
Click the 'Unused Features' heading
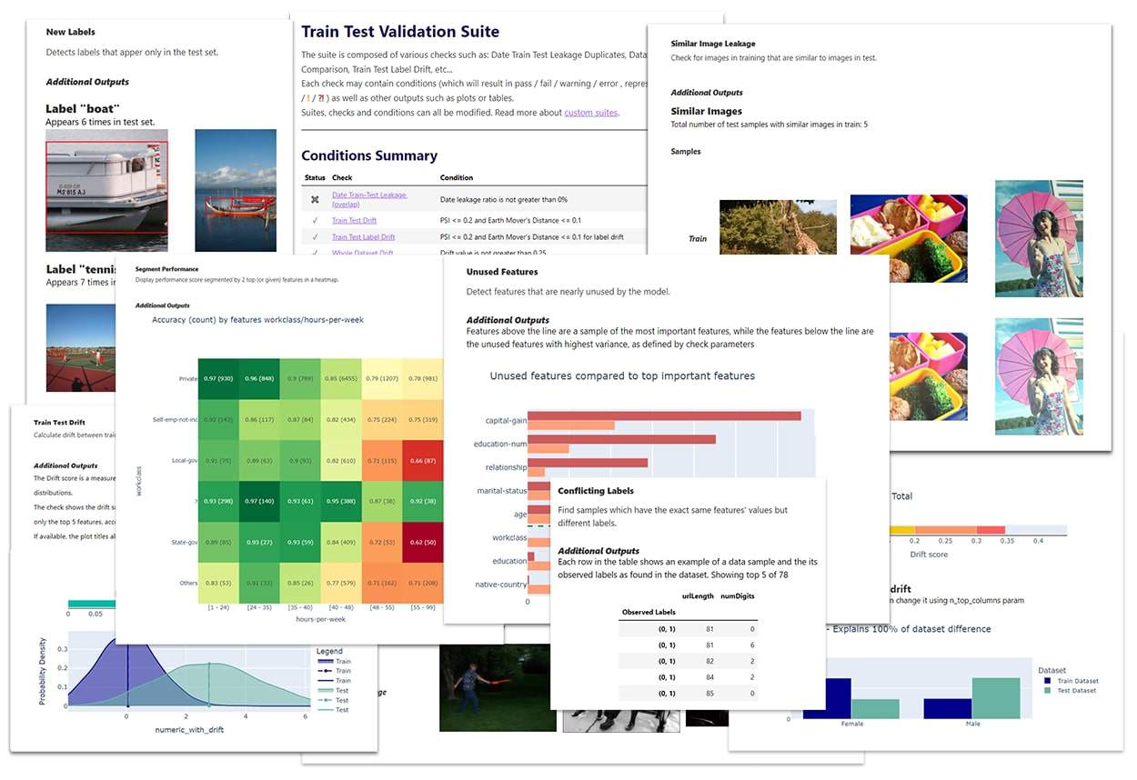(x=502, y=272)
